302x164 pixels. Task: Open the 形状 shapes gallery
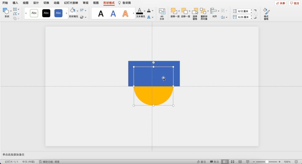point(6,11)
